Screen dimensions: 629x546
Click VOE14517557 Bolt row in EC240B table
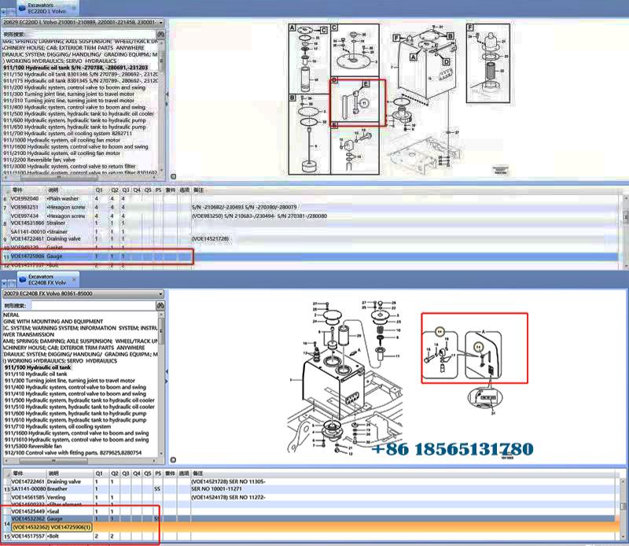click(x=311, y=537)
